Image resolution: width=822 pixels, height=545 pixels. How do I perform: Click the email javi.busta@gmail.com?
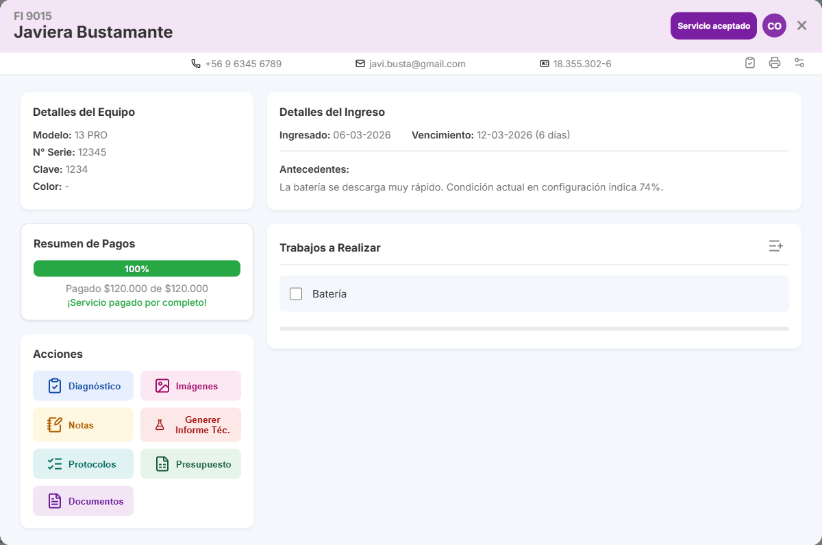[417, 64]
